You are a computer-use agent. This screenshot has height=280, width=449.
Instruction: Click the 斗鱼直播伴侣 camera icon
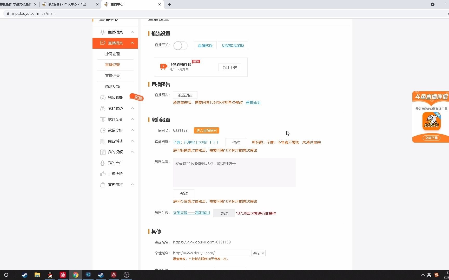163,67
